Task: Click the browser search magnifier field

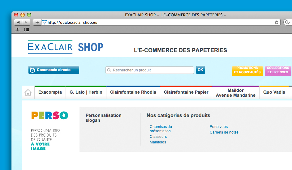Action: 288,22
